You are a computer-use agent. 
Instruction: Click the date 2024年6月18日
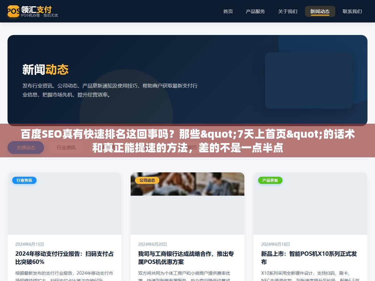276,244
